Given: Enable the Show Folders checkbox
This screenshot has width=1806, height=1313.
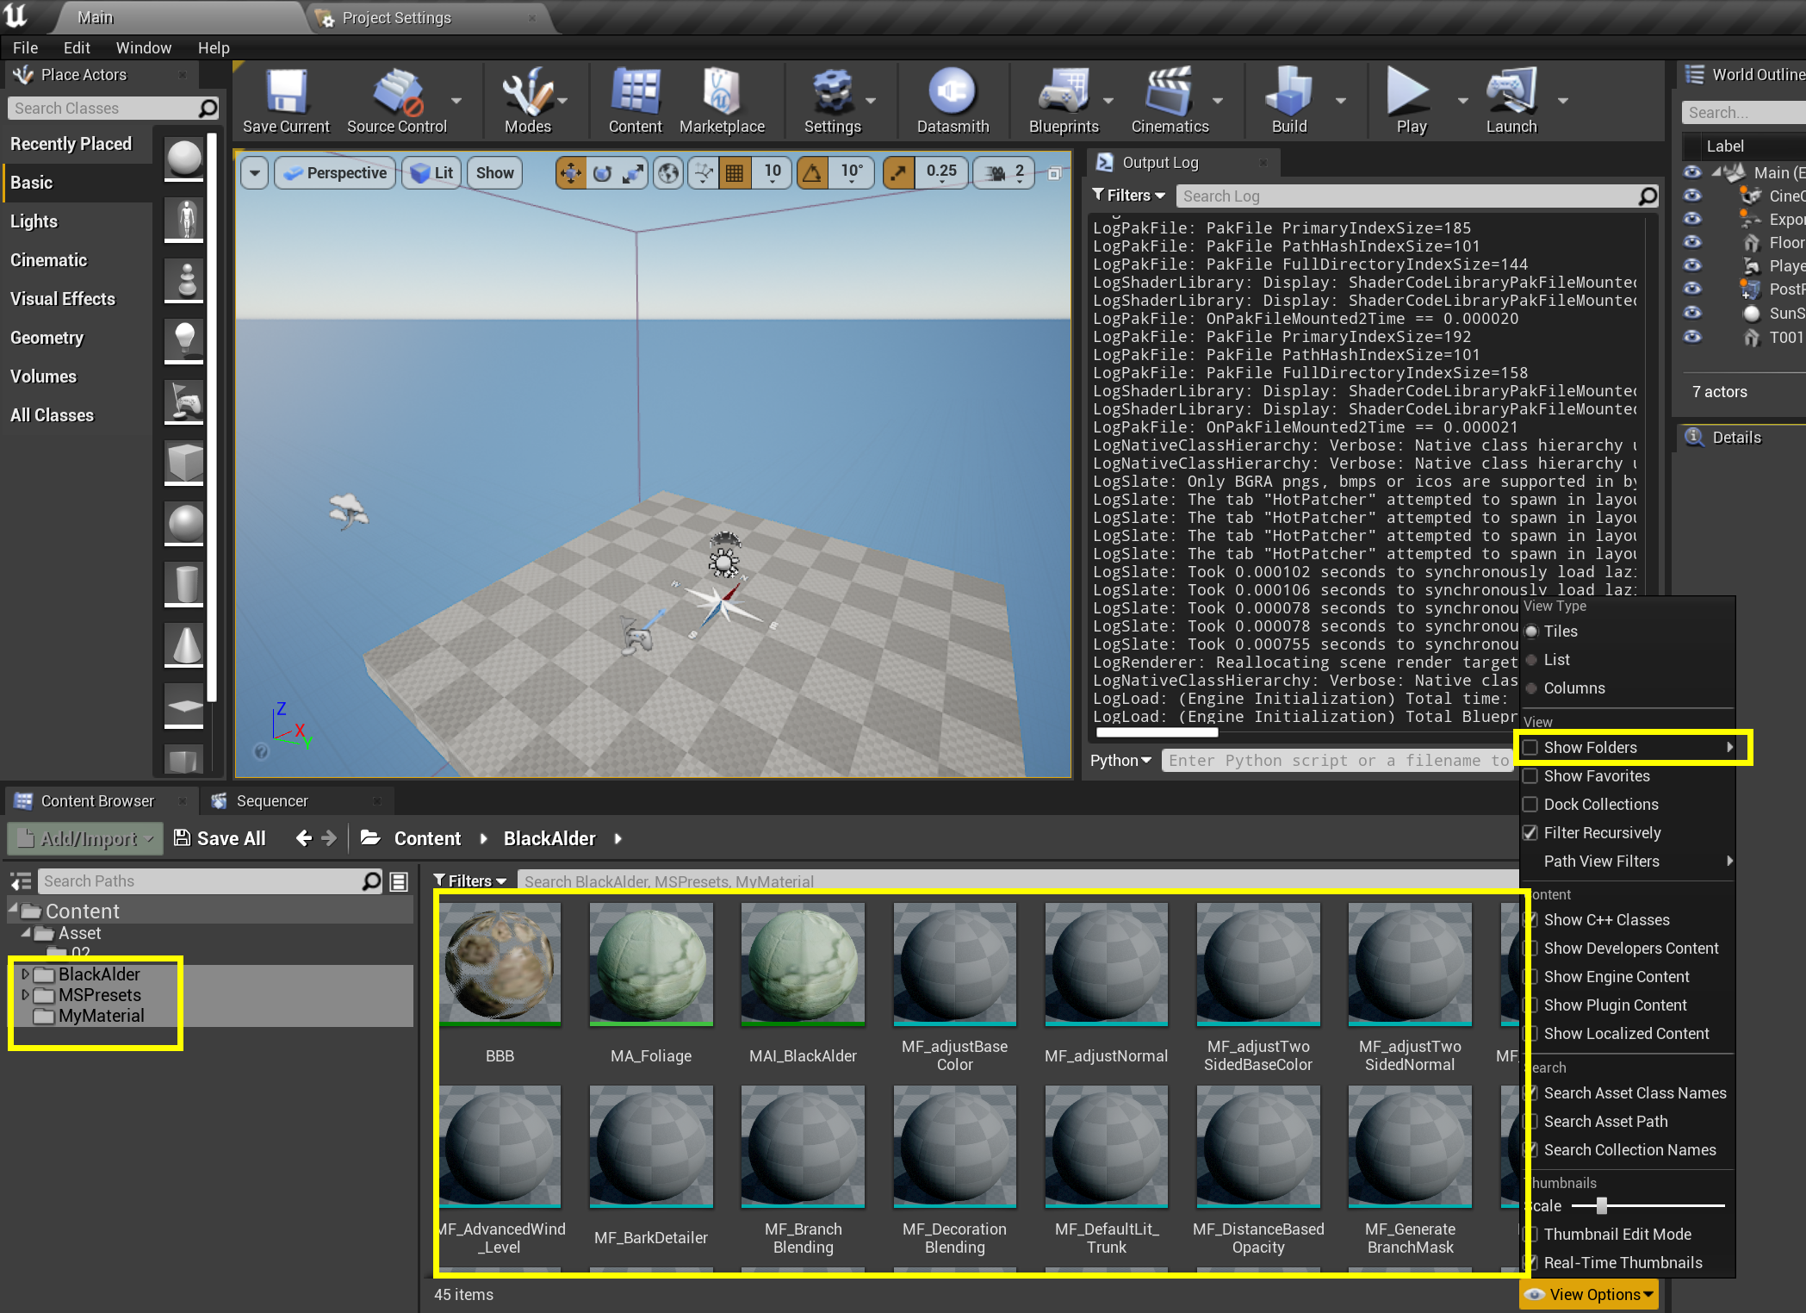Looking at the screenshot, I should pos(1530,748).
